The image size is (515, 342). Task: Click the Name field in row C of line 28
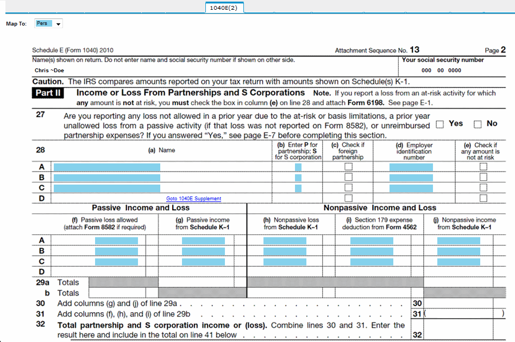[x=107, y=188]
